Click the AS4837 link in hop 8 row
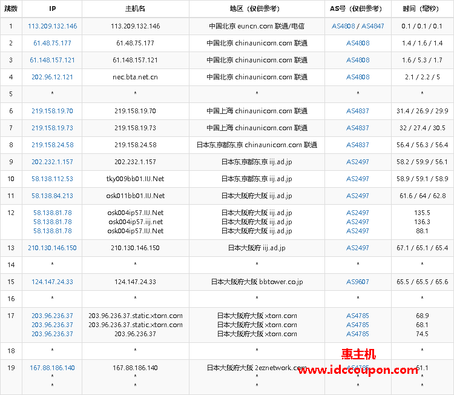The height and width of the screenshot is (395, 454). pos(357,145)
